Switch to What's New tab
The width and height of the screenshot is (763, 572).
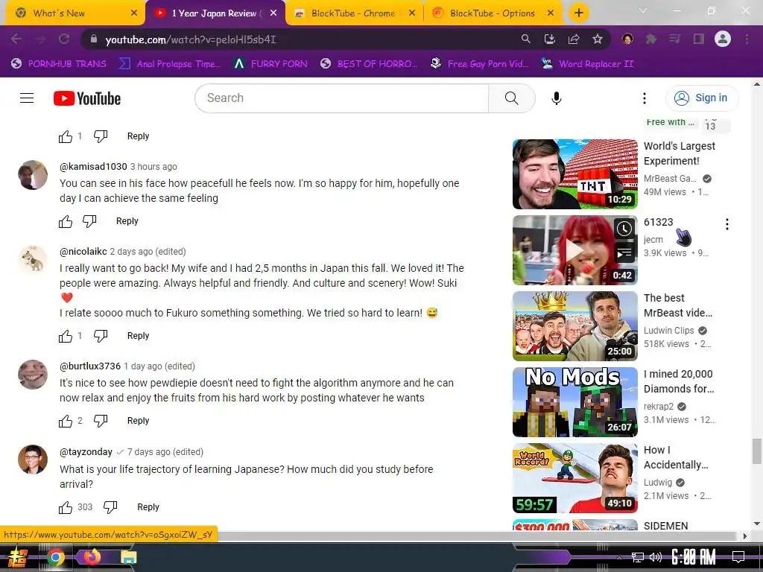tap(73, 13)
